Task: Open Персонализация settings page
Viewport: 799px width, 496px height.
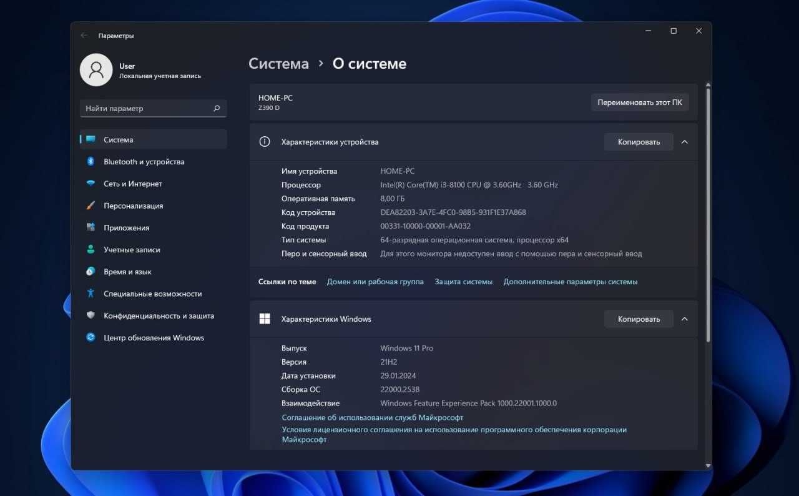Action: coord(154,206)
